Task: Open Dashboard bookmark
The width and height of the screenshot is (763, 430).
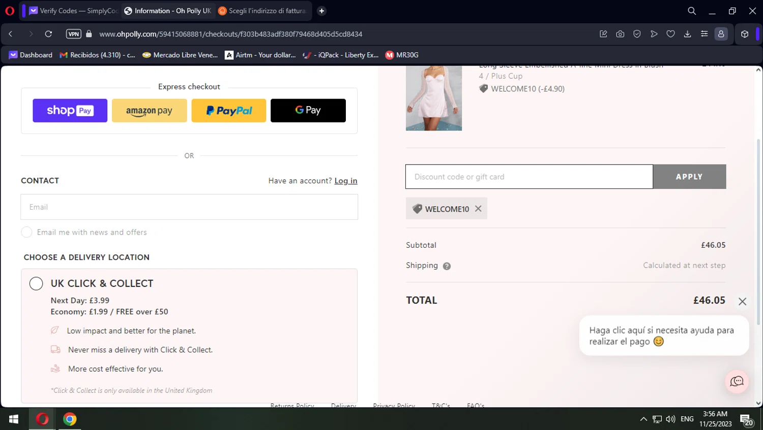Action: click(x=31, y=55)
